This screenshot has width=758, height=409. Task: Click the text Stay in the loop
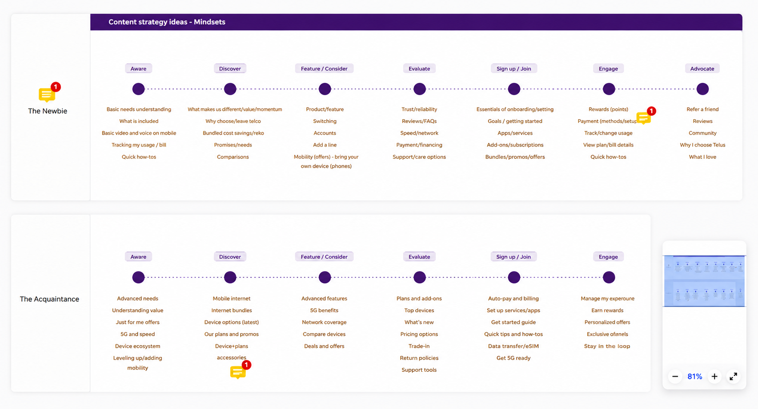[607, 346]
